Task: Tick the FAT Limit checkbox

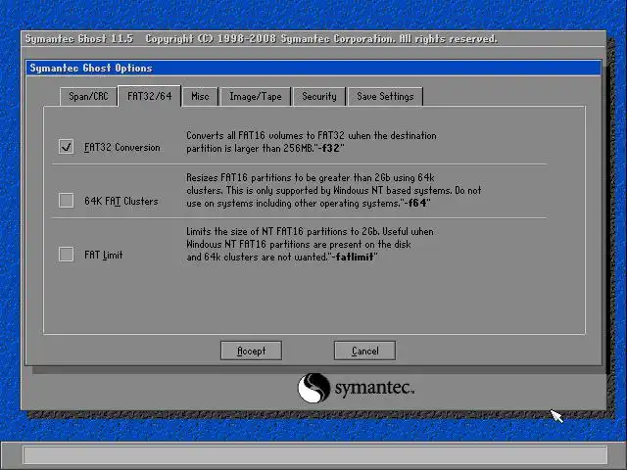Action: pos(66,255)
